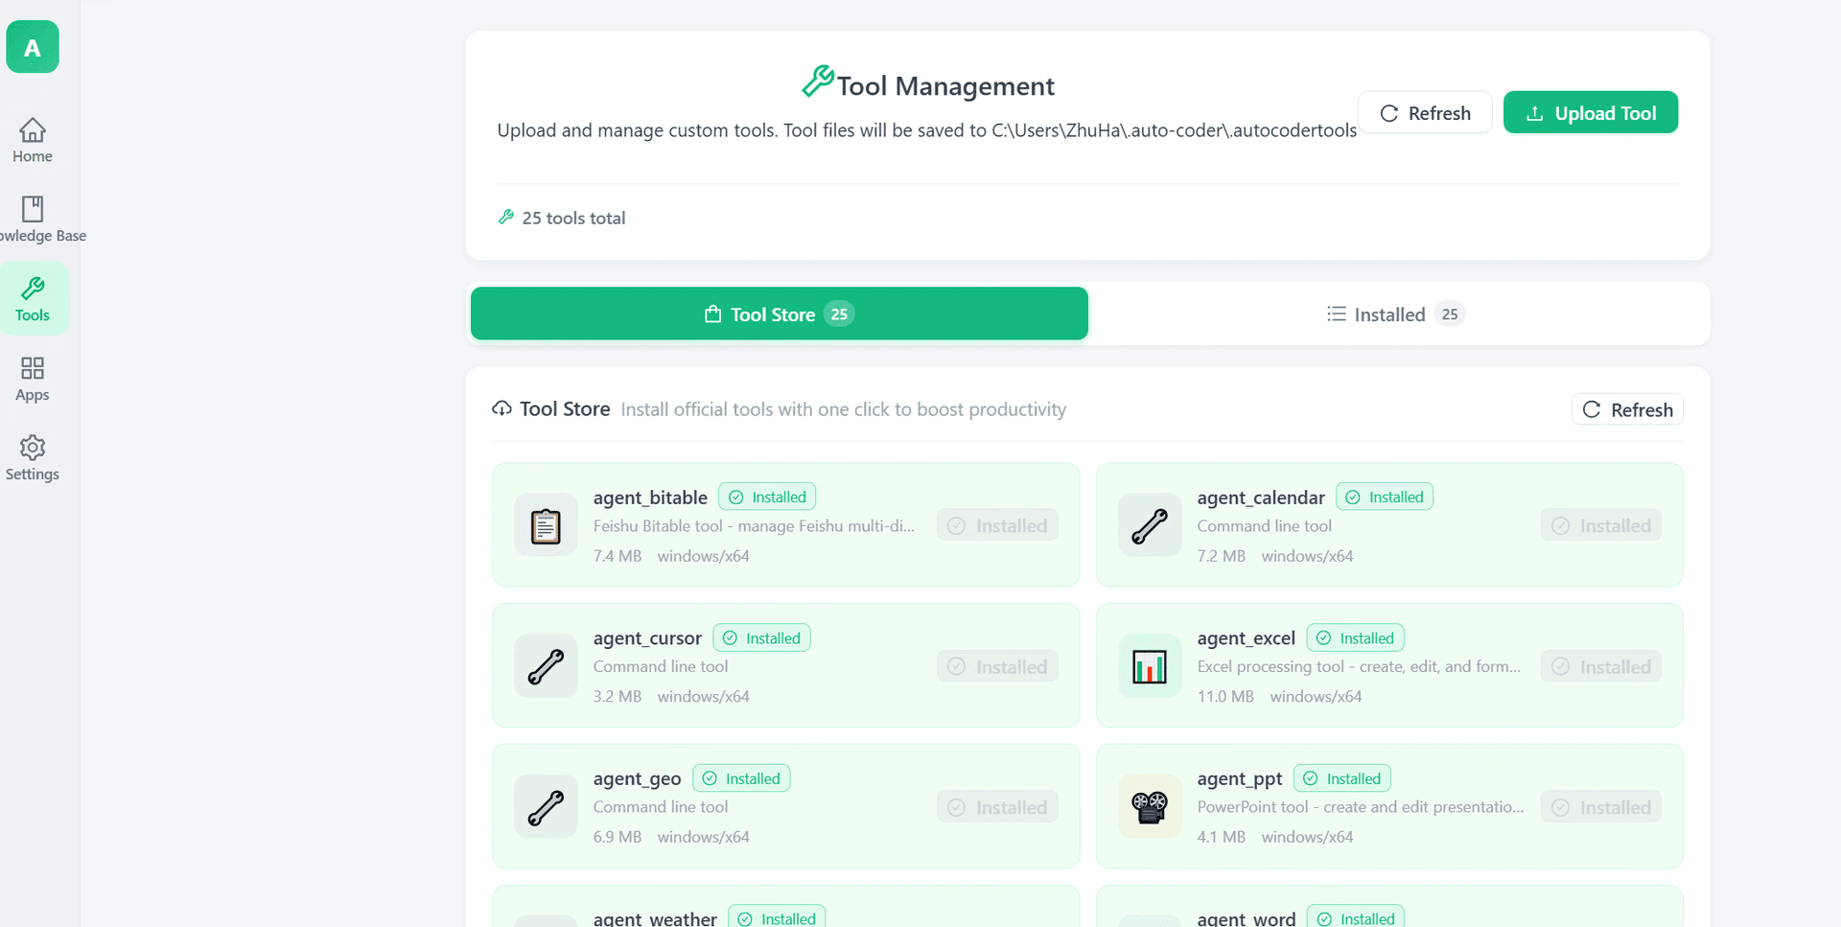Select the agent_excel chart icon
The width and height of the screenshot is (1841, 927).
[x=1149, y=665]
